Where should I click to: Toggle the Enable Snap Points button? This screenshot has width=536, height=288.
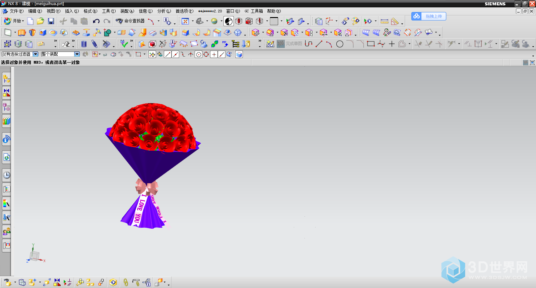point(152,54)
